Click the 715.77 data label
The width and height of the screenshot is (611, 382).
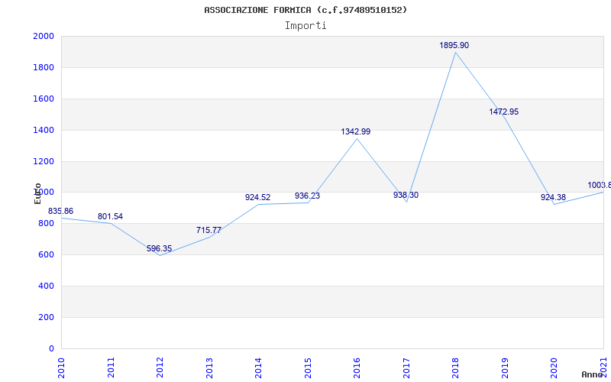[x=209, y=230]
